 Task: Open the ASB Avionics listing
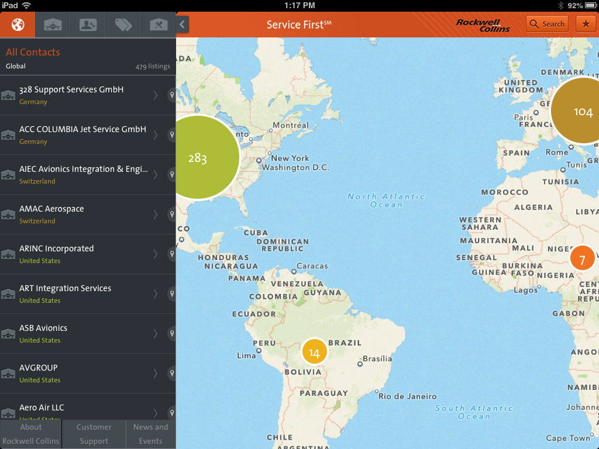click(x=88, y=333)
